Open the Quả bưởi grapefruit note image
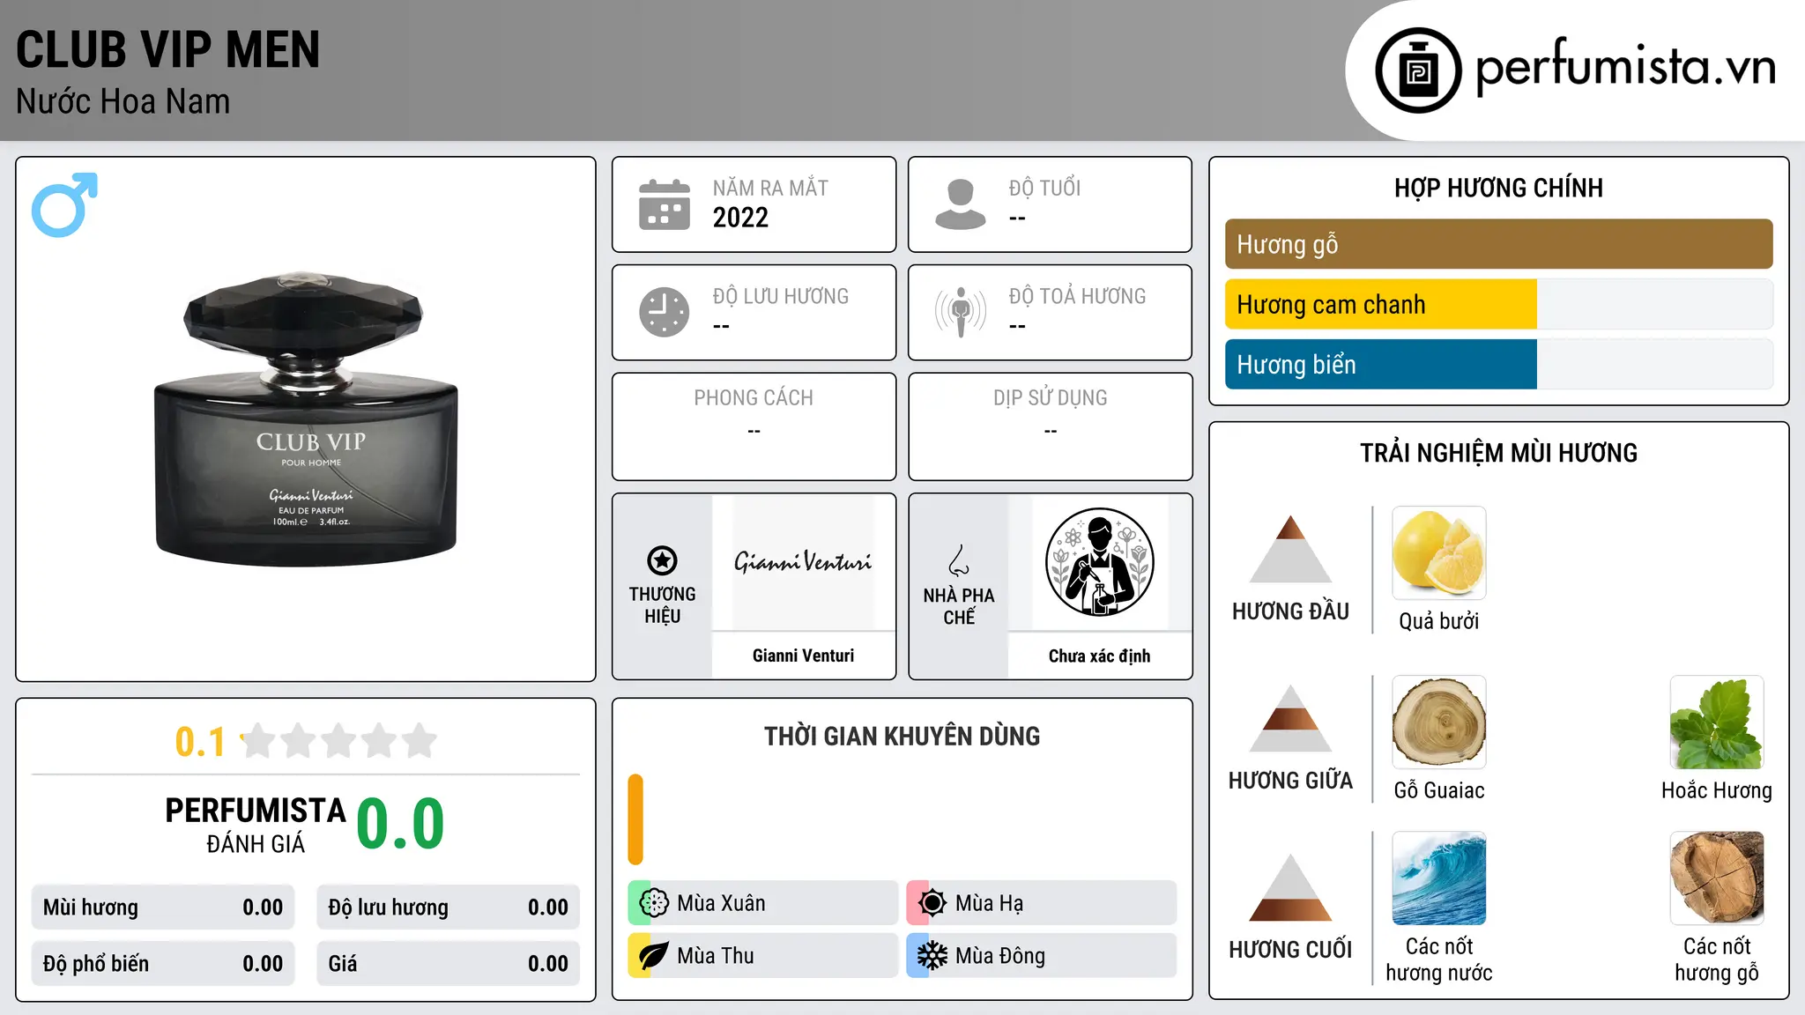Image resolution: width=1805 pixels, height=1015 pixels. tap(1439, 553)
